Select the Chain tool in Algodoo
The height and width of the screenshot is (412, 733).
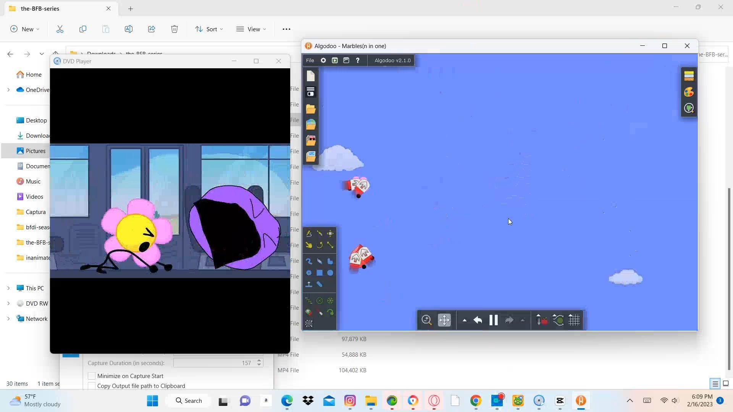point(320,284)
